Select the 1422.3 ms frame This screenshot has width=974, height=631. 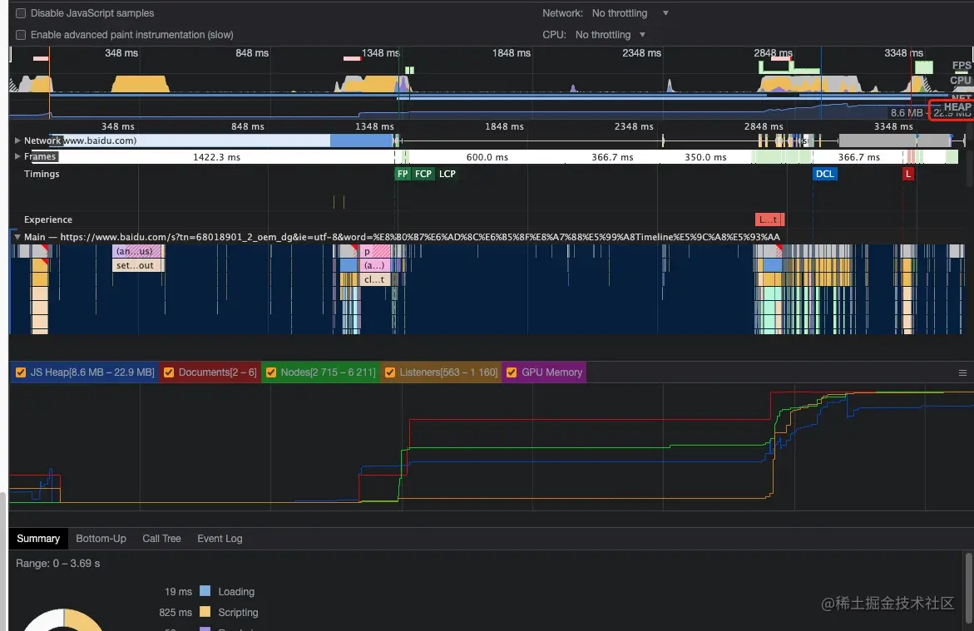click(x=216, y=157)
